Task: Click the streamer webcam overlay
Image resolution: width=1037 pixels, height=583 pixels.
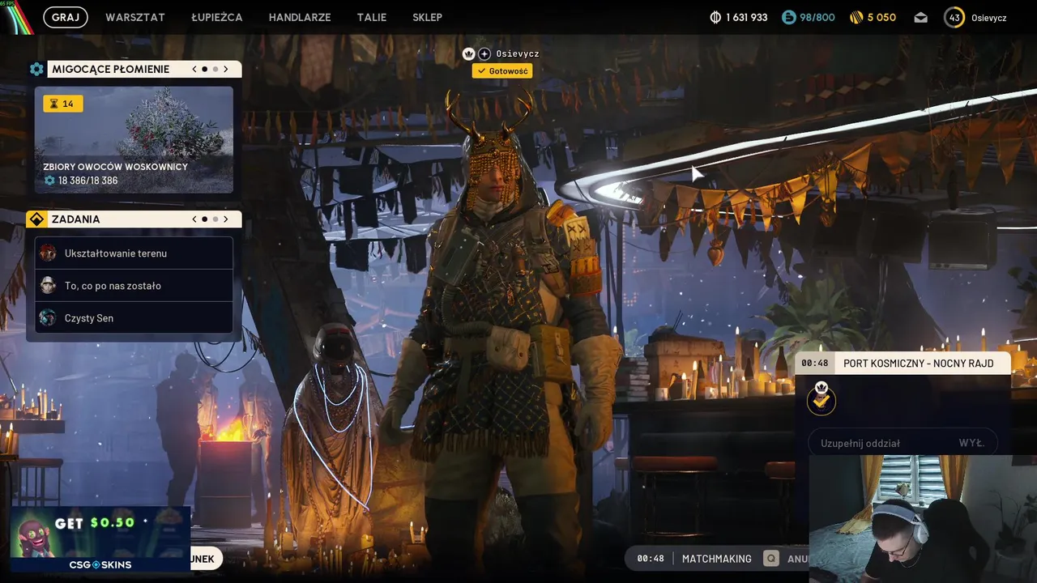Action: point(923,519)
